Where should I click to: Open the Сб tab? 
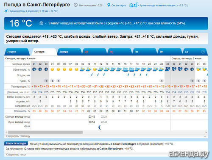(x=94, y=52)
